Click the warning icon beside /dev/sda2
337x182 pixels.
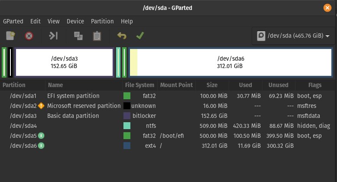41,106
